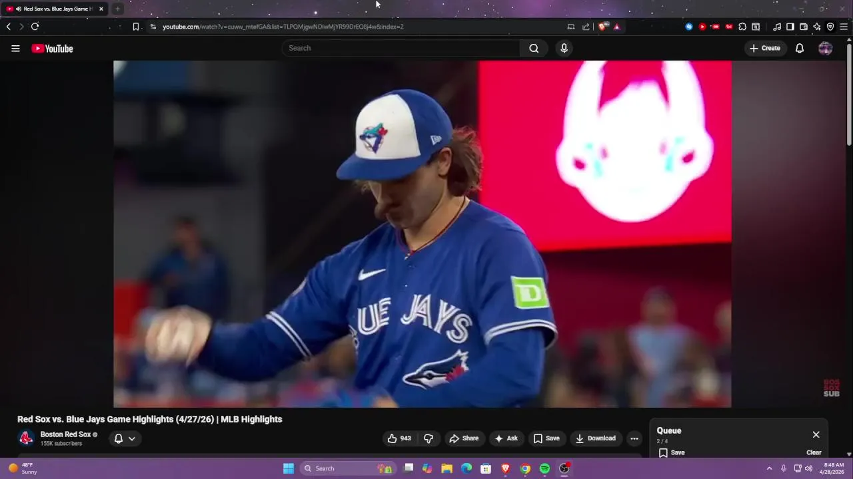Screen dimensions: 853x479
Task: Click the search magnifier button
Action: tap(534, 48)
